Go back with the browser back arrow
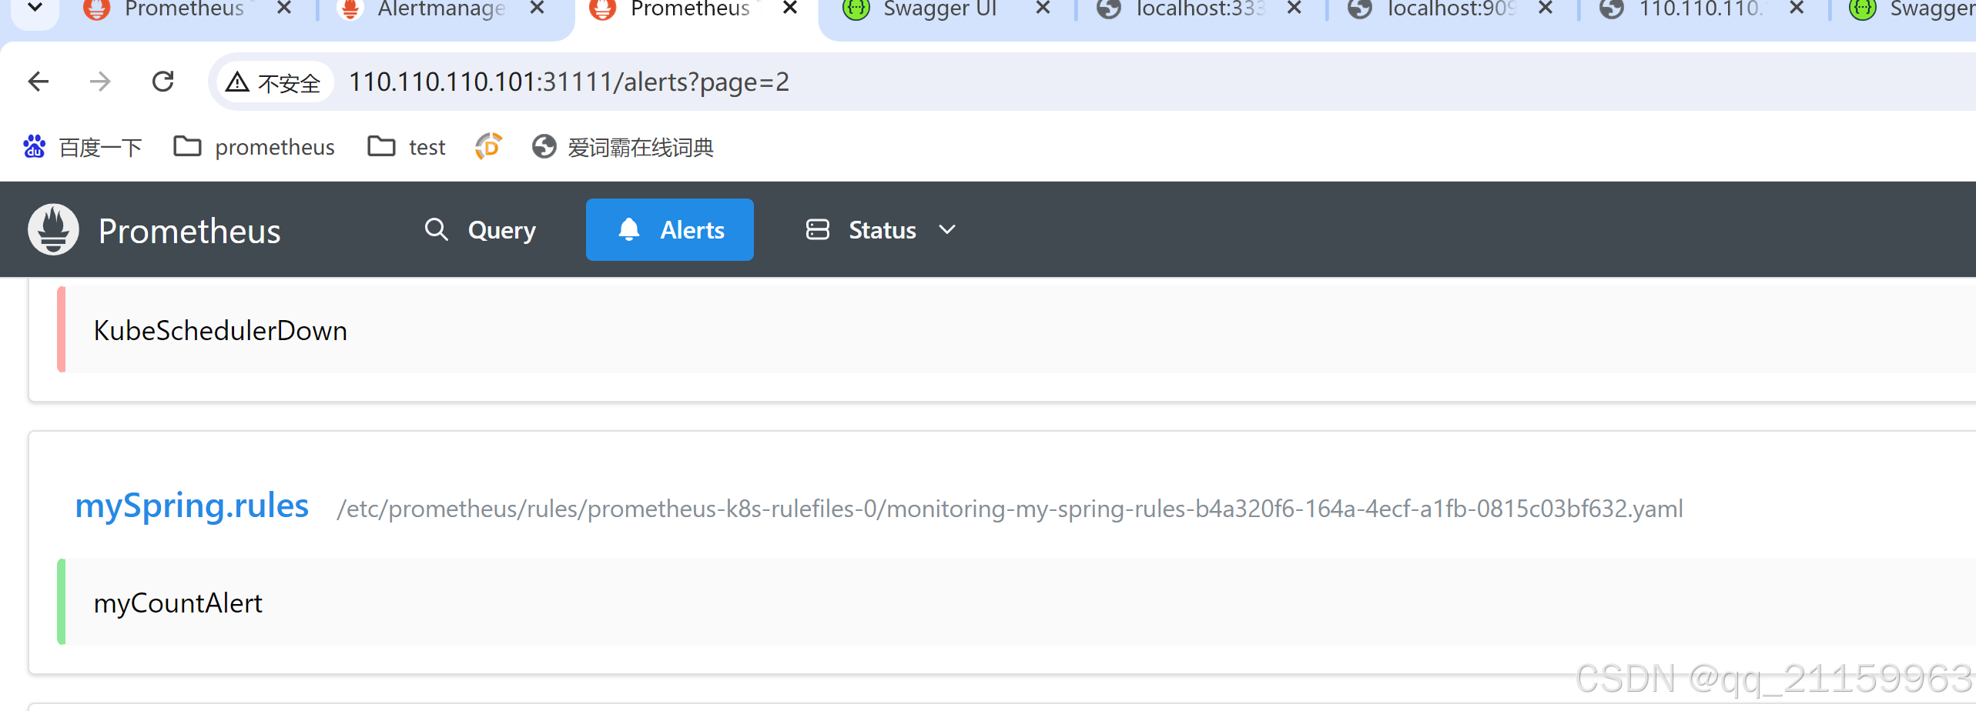 coord(39,82)
